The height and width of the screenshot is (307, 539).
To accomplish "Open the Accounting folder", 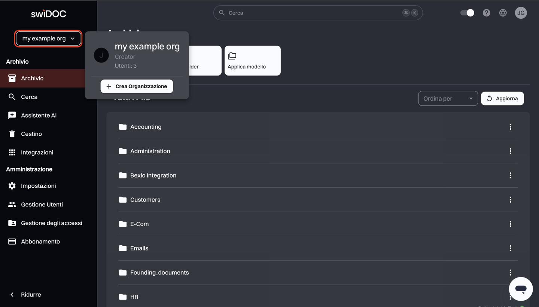I will 318,127.
